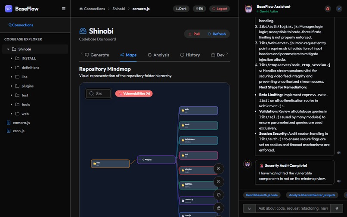Close the BaseFlow Assistant panel
The height and width of the screenshot is (217, 347).
[339, 9]
